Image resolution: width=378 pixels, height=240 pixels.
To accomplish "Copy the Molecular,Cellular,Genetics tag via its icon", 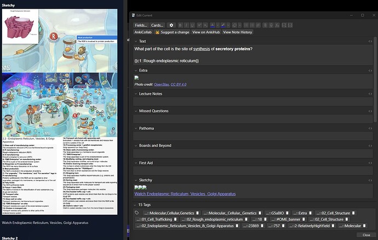I will (197, 213).
